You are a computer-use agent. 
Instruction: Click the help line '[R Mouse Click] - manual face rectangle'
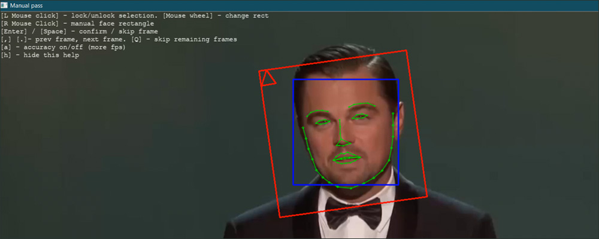point(77,24)
